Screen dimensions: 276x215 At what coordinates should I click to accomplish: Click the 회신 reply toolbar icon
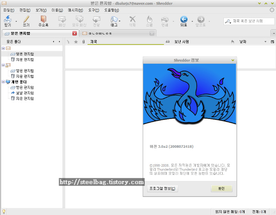tap(62, 19)
